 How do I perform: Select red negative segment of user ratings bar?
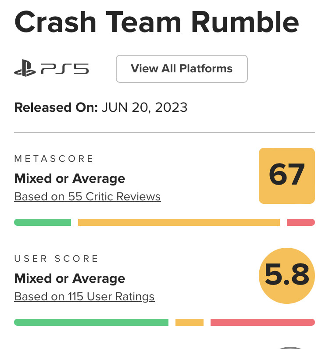(262, 322)
